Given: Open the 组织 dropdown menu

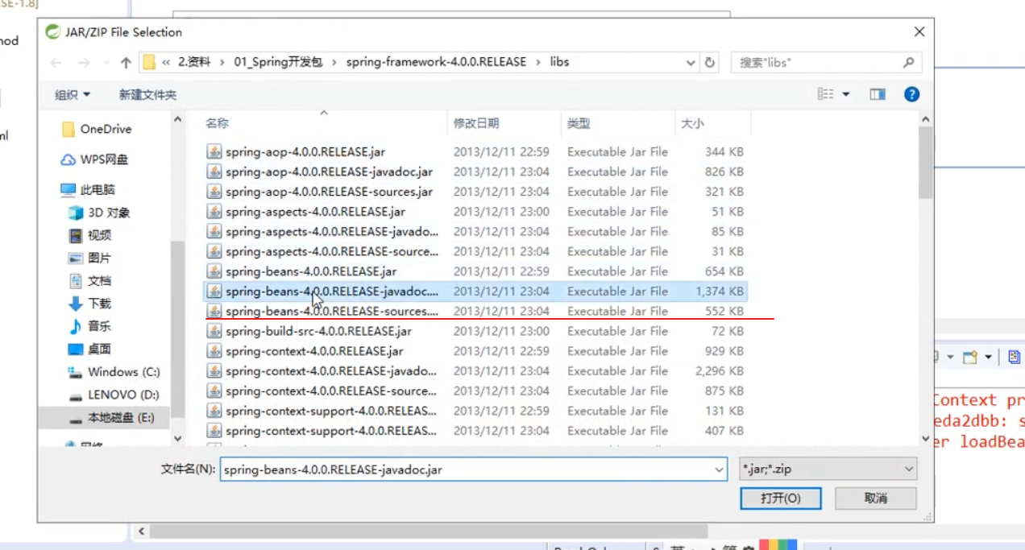Looking at the screenshot, I should 73,95.
